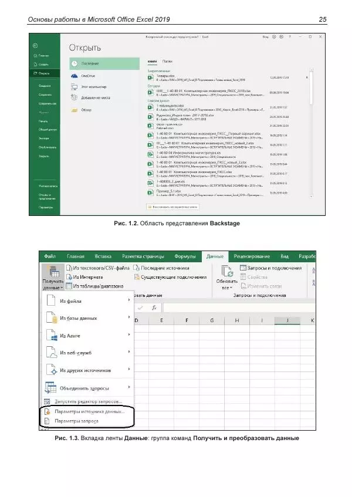The width and height of the screenshot is (352, 497).
Task: Click the help question mark in Backstage title bar
Action: 290,37
